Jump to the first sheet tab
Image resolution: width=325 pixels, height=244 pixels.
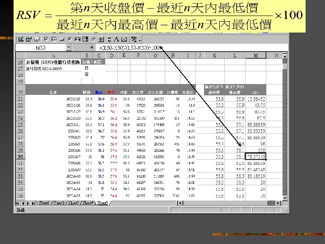coord(18,203)
